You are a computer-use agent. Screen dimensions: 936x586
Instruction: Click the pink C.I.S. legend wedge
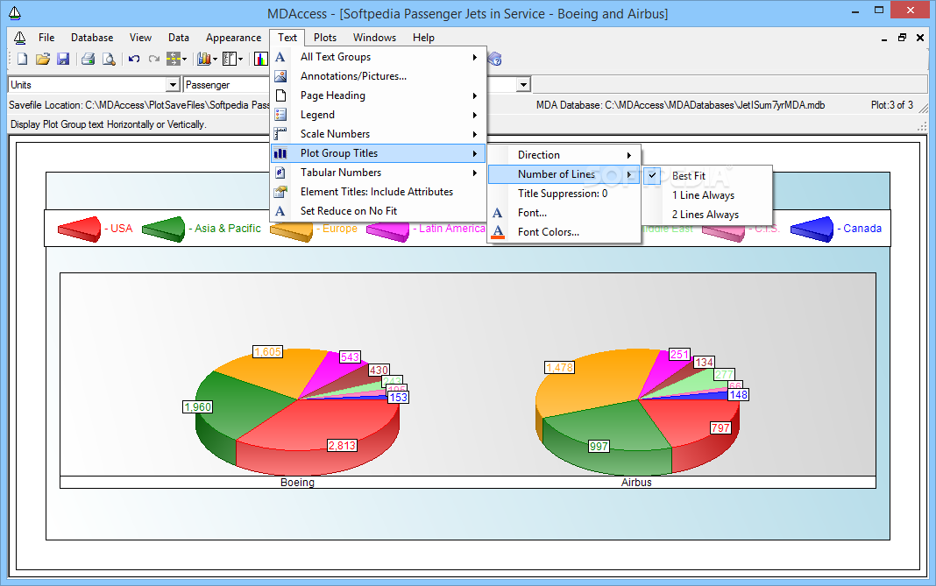(724, 234)
